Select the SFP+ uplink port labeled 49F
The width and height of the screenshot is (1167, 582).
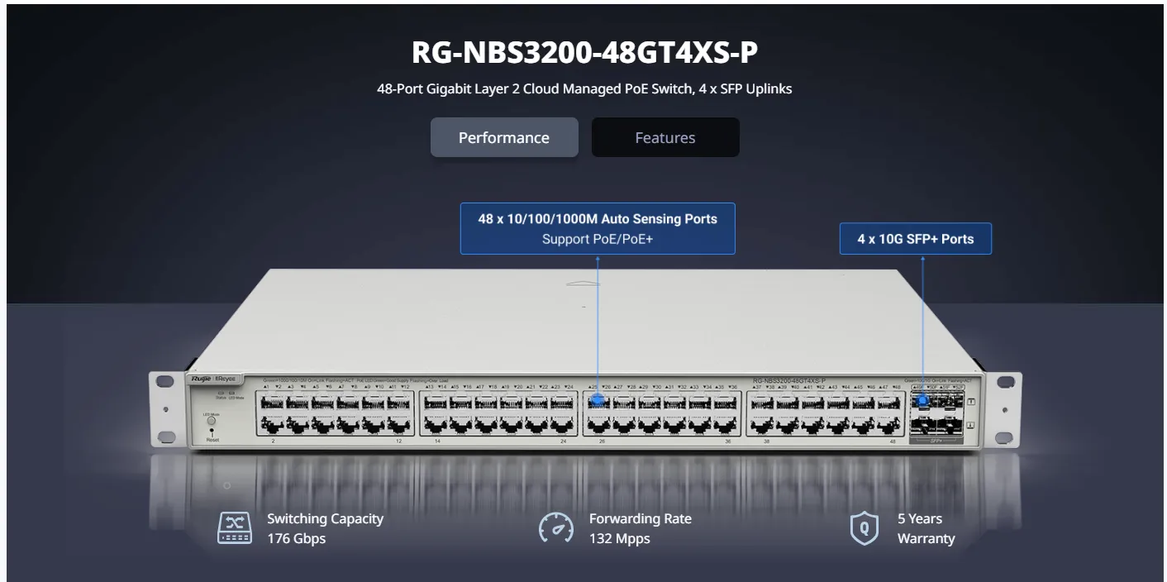click(x=923, y=401)
